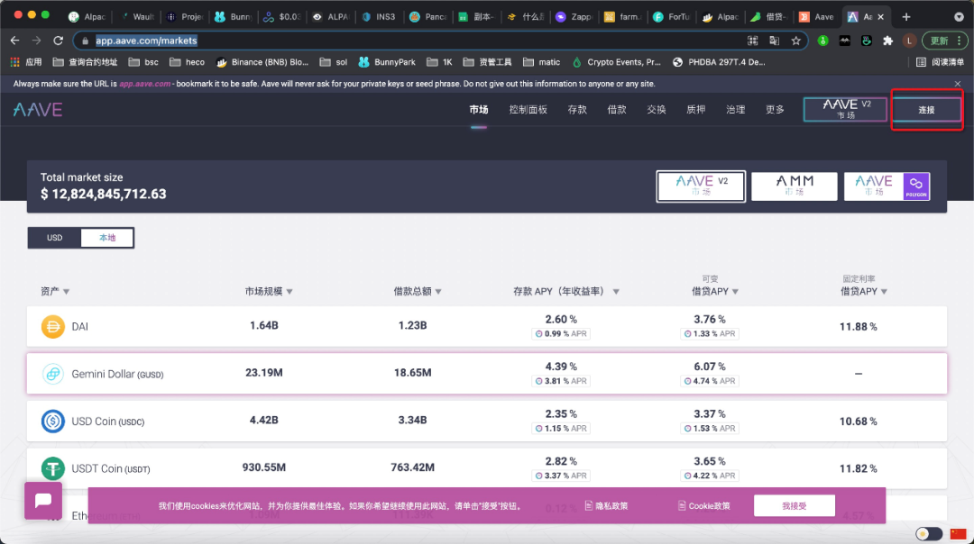Open the chat support bubble
974x544 pixels.
pyautogui.click(x=42, y=500)
